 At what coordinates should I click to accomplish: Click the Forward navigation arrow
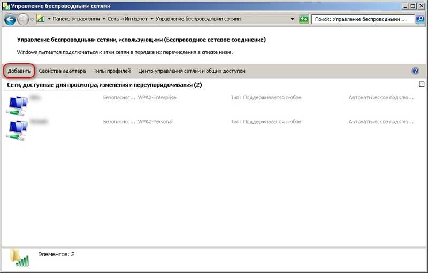point(23,19)
